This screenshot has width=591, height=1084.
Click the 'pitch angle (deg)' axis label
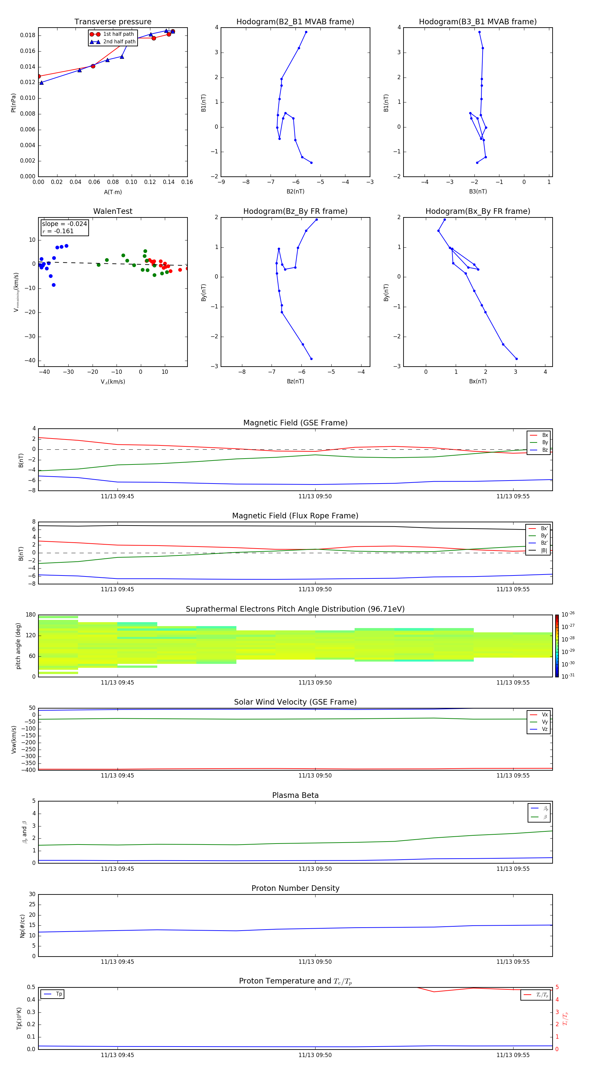18,646
